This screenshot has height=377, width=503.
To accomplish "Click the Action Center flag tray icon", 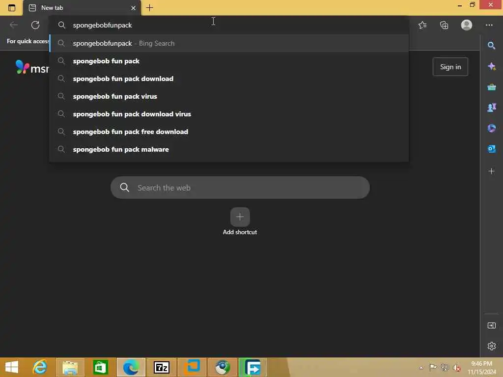I will click(433, 368).
